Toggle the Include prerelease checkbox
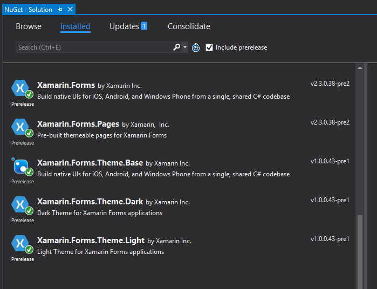The width and height of the screenshot is (377, 289). [x=209, y=47]
